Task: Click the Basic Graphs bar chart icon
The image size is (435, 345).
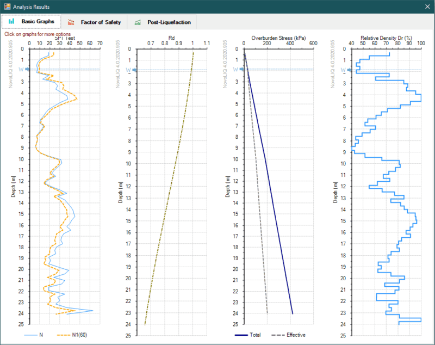Action: tap(11, 21)
